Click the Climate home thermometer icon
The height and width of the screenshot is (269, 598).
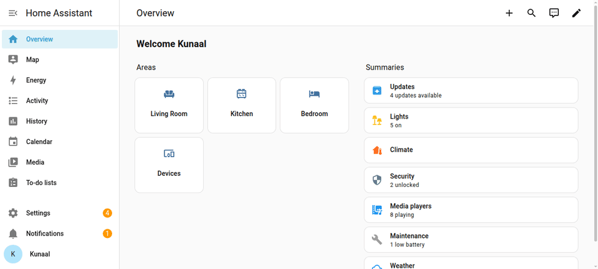[377, 150]
